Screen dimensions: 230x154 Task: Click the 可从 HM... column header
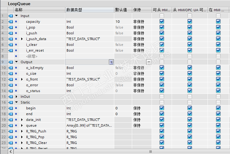162,10
